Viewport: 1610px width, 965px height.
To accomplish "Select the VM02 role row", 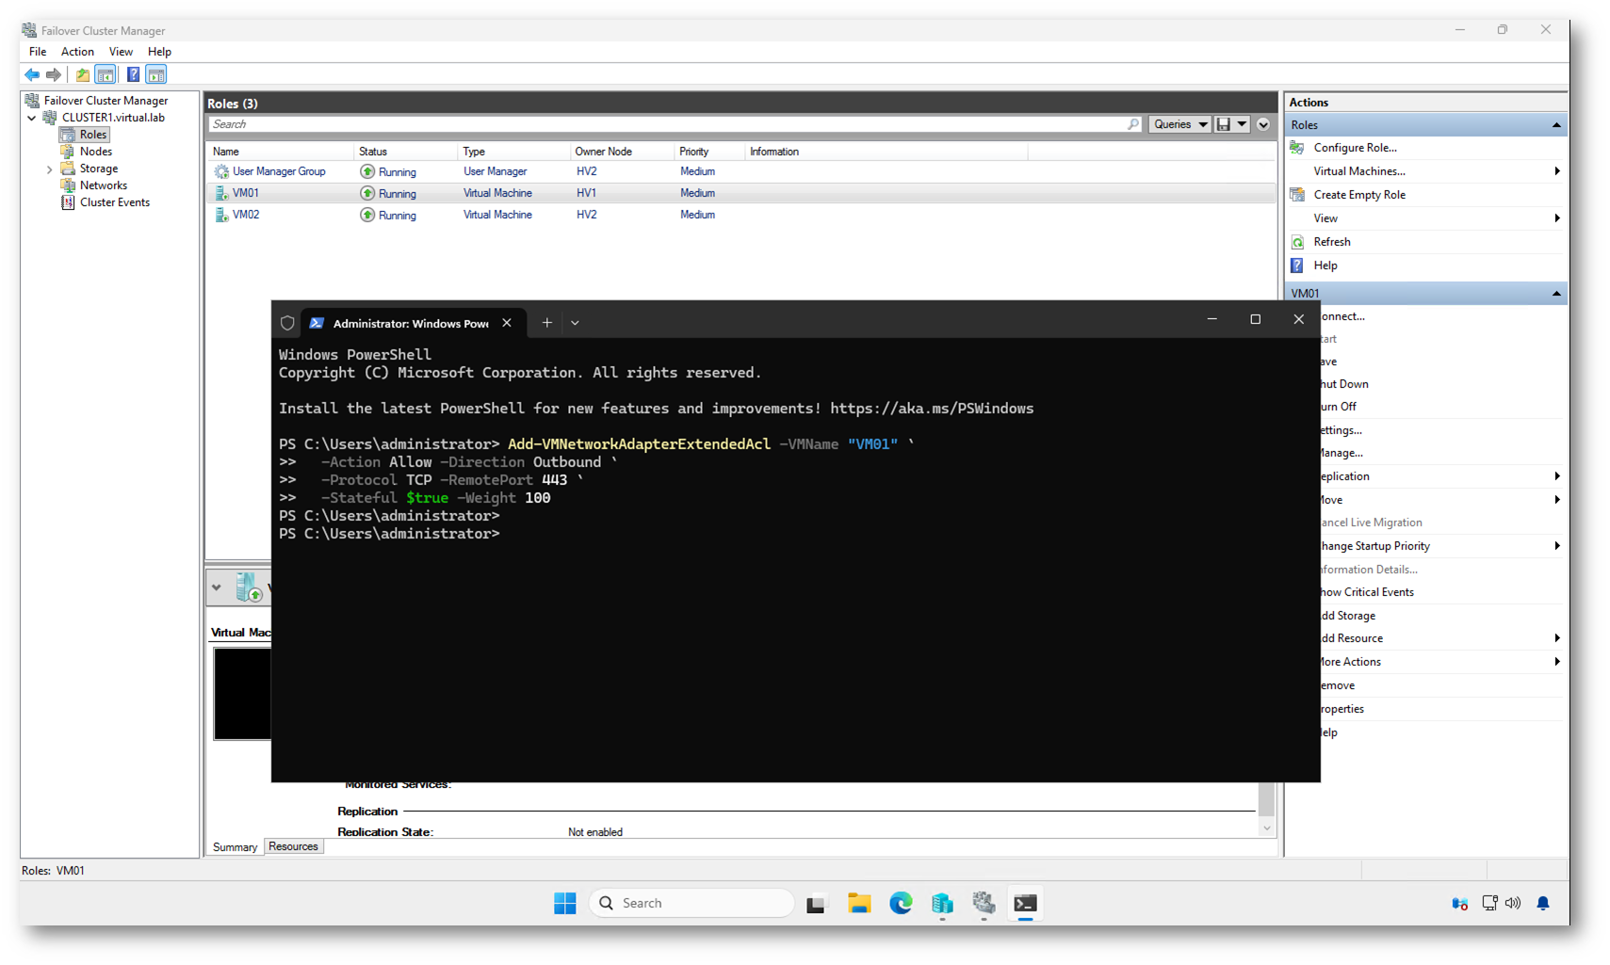I will click(x=246, y=215).
